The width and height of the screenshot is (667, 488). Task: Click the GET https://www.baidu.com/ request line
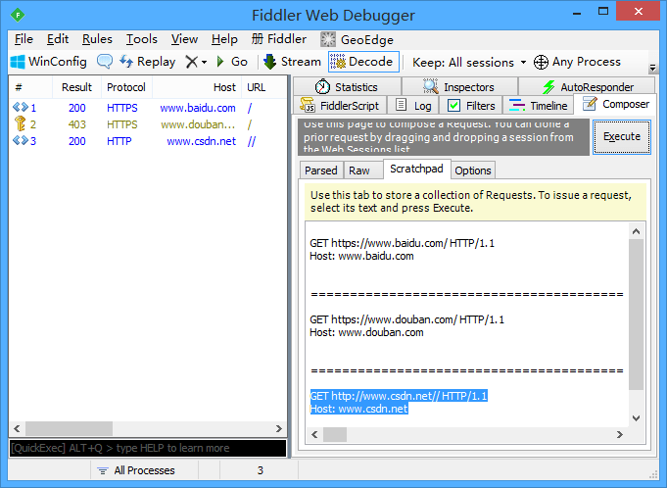pyautogui.click(x=402, y=243)
